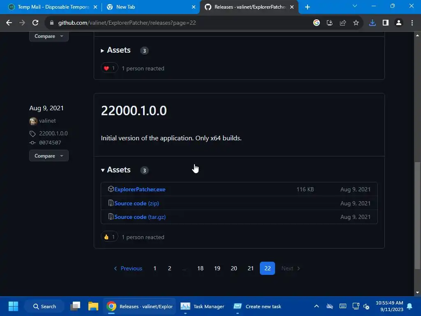Screen dimensions: 421x316
Task: Switch to Chrome Releases taskbar button
Action: click(x=140, y=306)
